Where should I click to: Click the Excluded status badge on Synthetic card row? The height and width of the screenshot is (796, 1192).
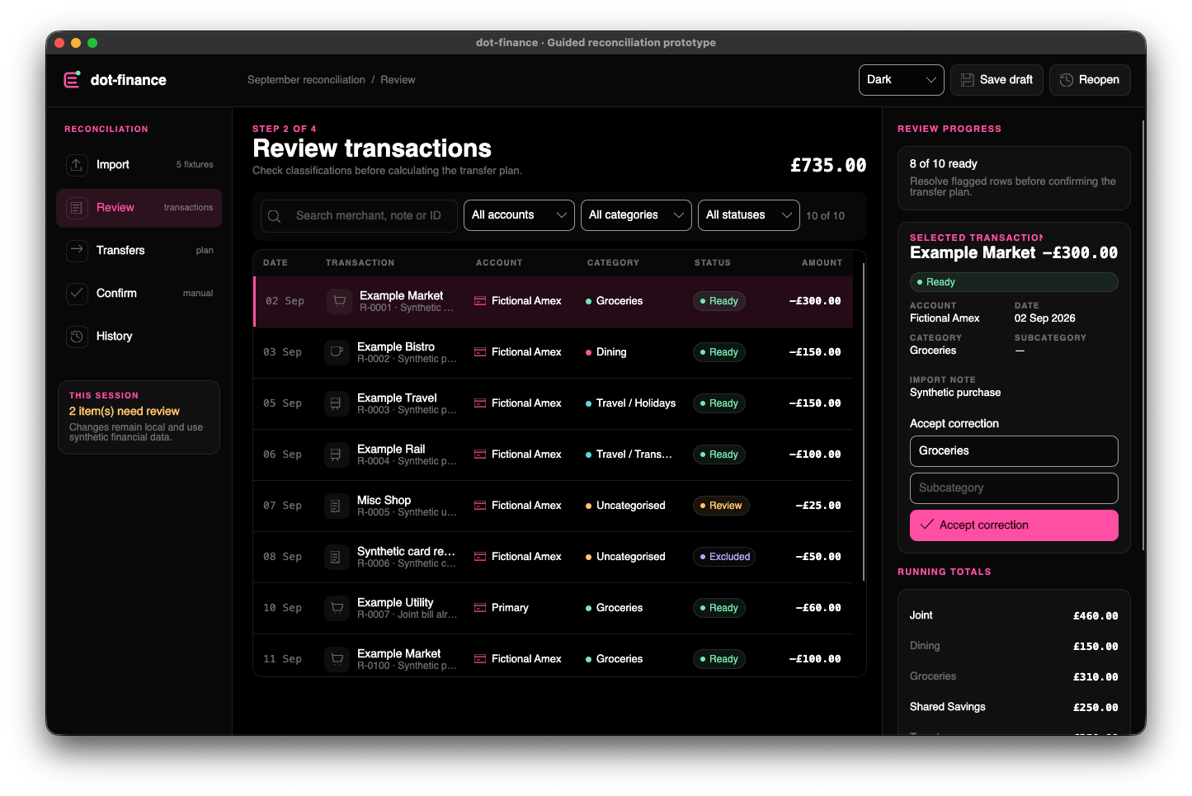pos(724,557)
